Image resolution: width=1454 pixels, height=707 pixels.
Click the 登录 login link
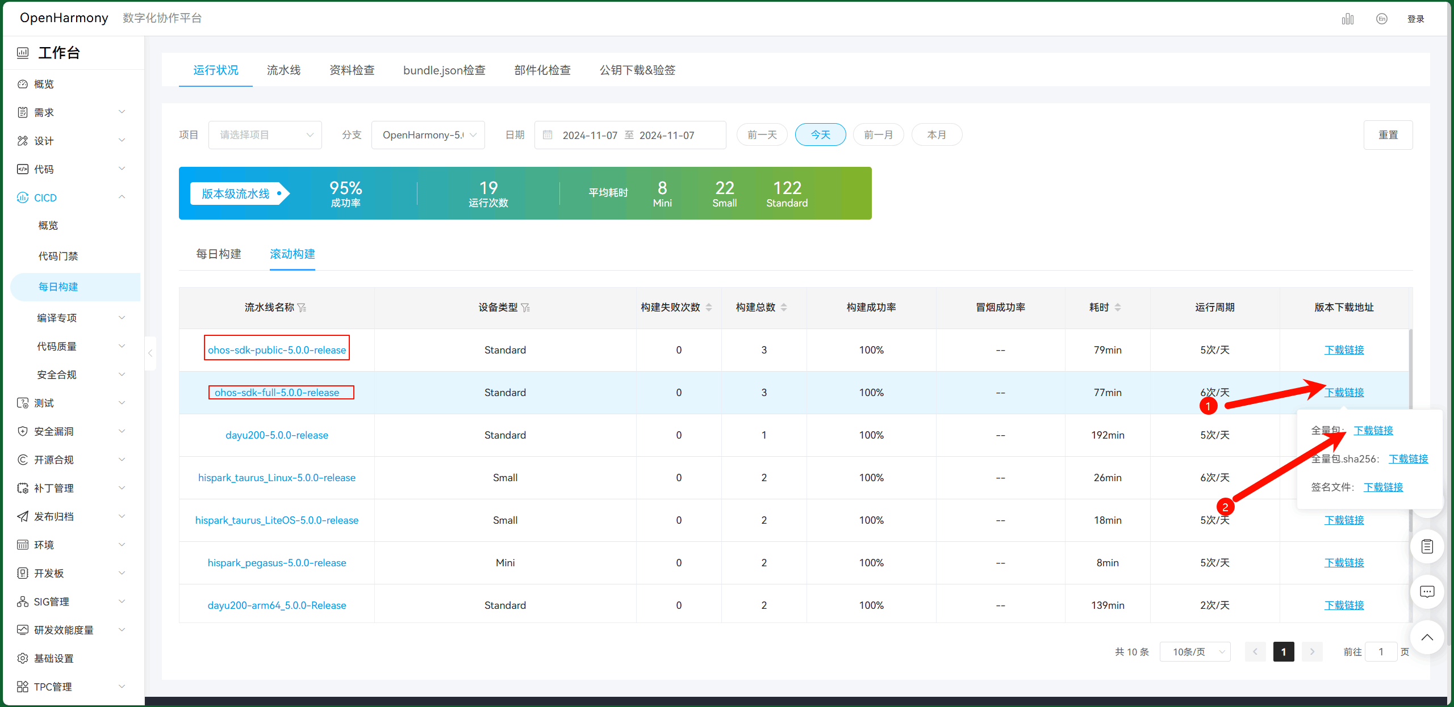pos(1416,19)
